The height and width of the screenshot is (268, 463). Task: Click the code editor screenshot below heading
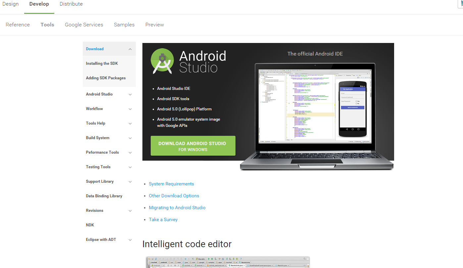(228, 262)
